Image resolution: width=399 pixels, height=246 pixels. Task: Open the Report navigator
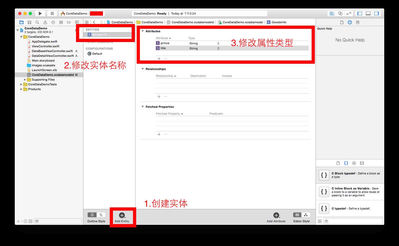[77, 22]
